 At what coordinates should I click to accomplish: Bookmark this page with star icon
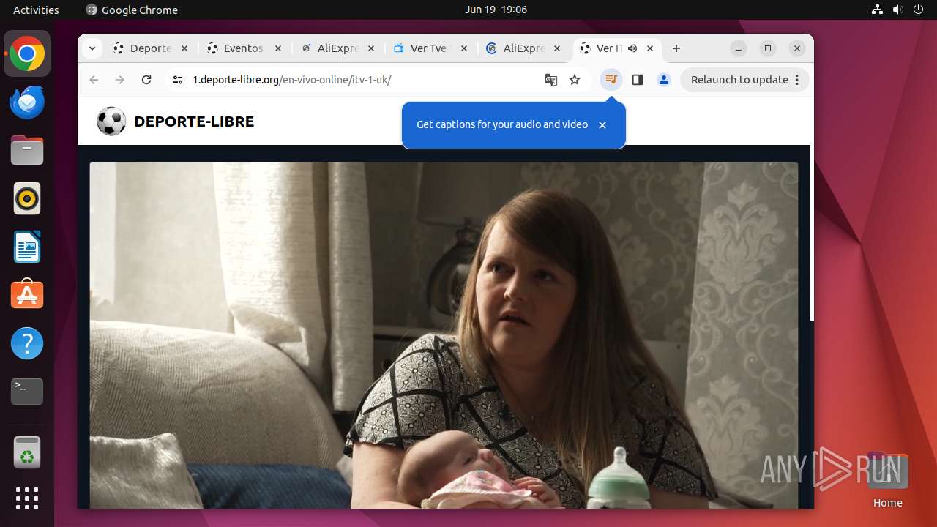(x=575, y=80)
